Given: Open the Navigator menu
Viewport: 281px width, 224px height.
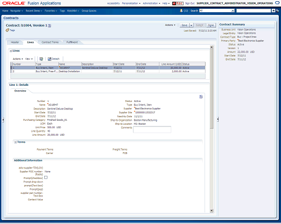Looking at the screenshot, I should 17,10.
